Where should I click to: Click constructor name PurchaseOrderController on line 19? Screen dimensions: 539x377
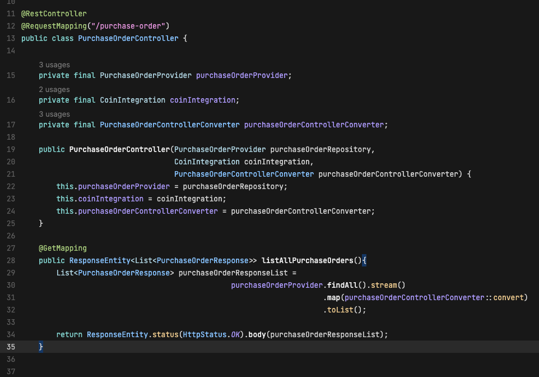click(x=120, y=149)
